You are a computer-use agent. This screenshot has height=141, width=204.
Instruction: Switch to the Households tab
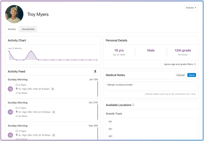point(28,29)
